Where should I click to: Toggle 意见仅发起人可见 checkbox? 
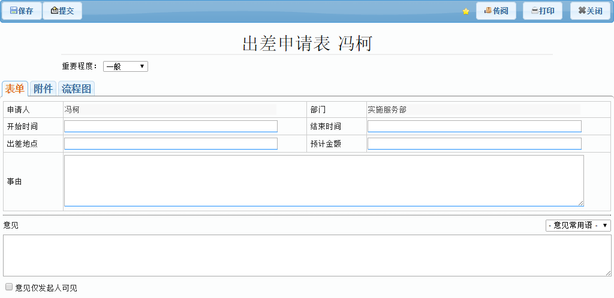9,287
